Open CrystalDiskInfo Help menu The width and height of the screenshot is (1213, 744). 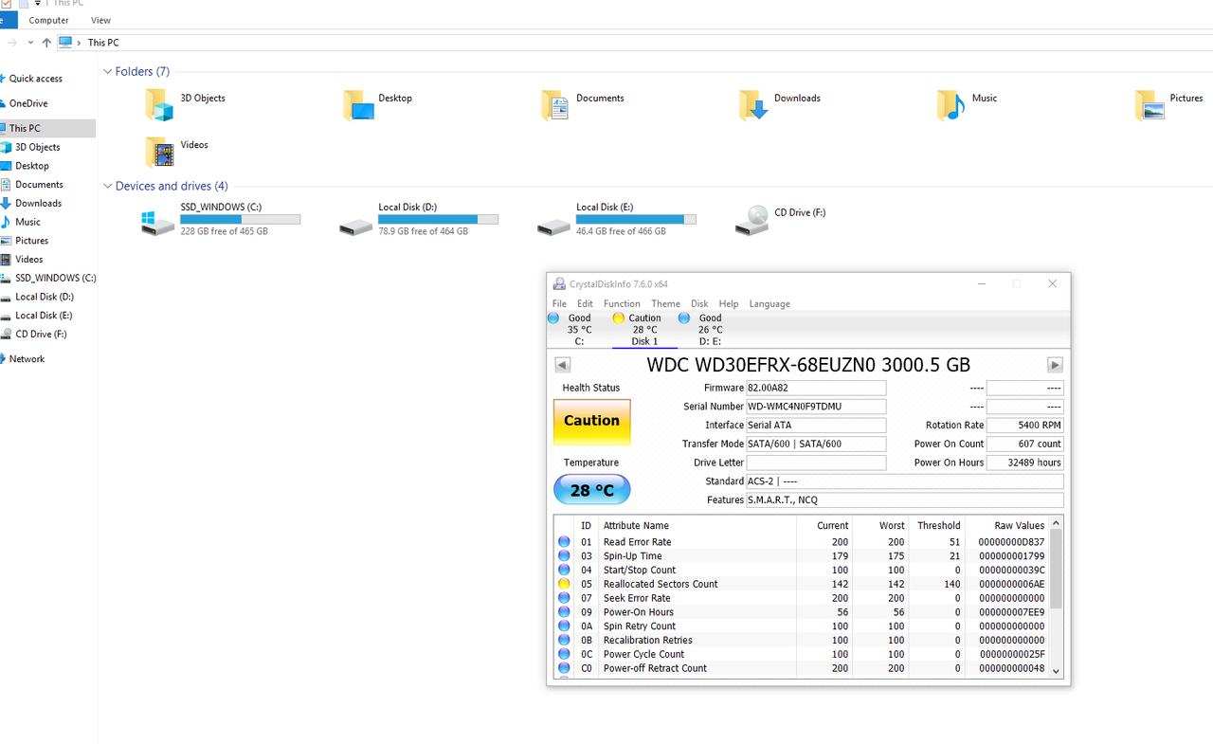(729, 303)
